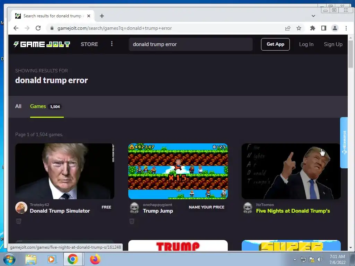The width and height of the screenshot is (355, 266).
Task: Click HTML5 icon under Trump Jump
Action: pos(132,221)
